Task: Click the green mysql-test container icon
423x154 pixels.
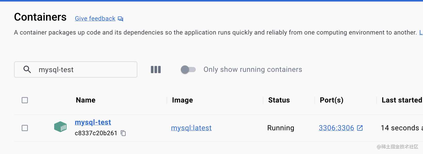Action: tap(60, 127)
